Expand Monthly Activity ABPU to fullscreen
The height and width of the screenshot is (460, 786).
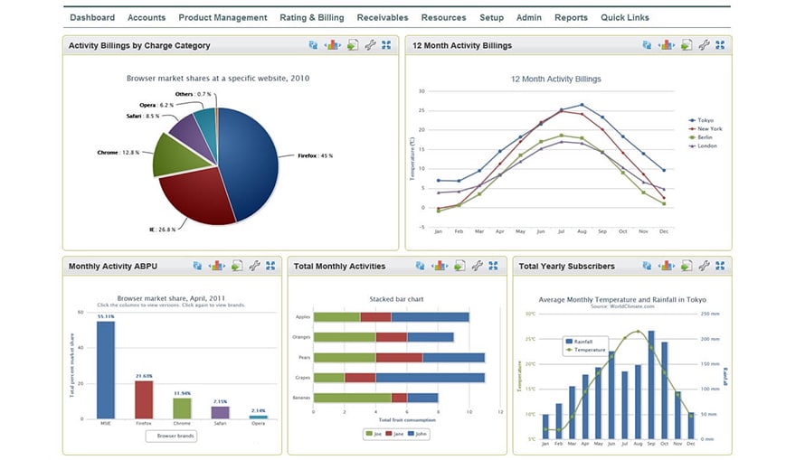(x=270, y=266)
